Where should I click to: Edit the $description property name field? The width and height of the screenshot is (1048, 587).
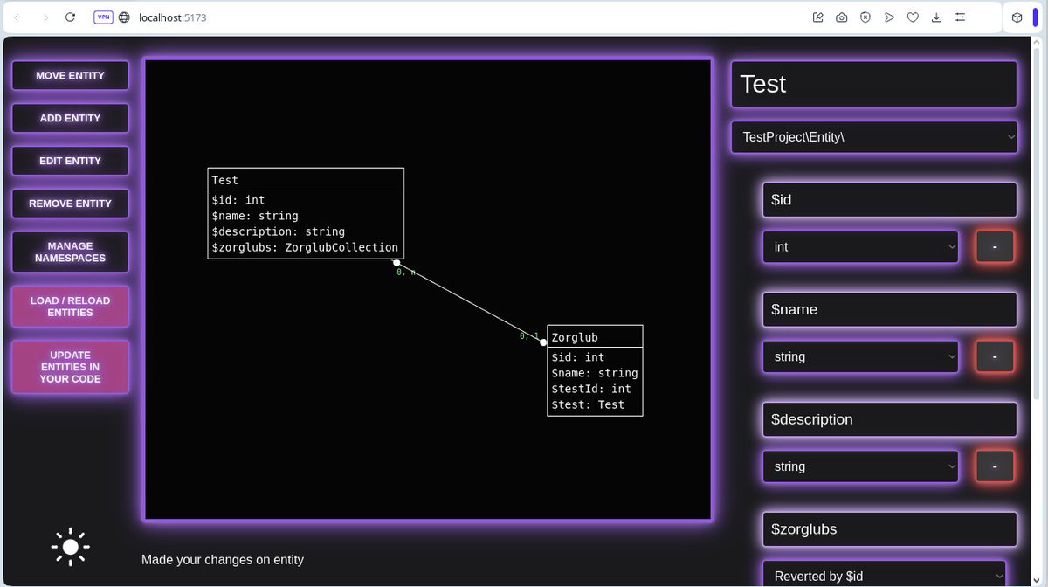point(889,419)
